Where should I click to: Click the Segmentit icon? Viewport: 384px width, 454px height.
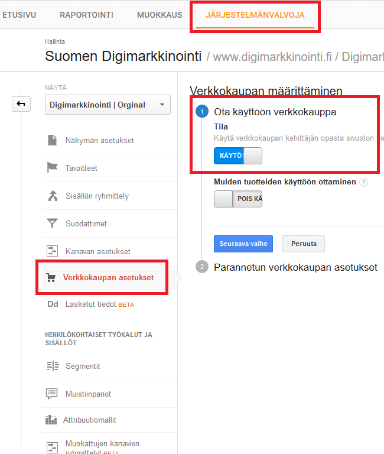(53, 366)
